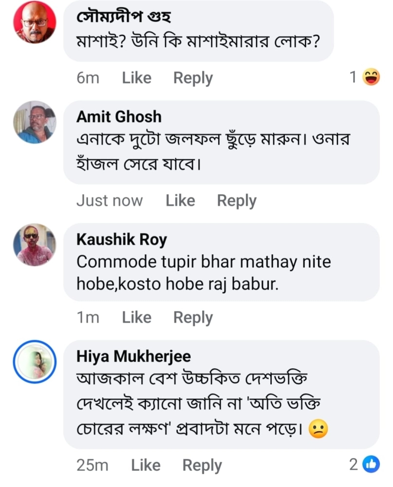Open Amit Ghosh's profile picture
Screen dimensions: 393x487
click(34, 122)
